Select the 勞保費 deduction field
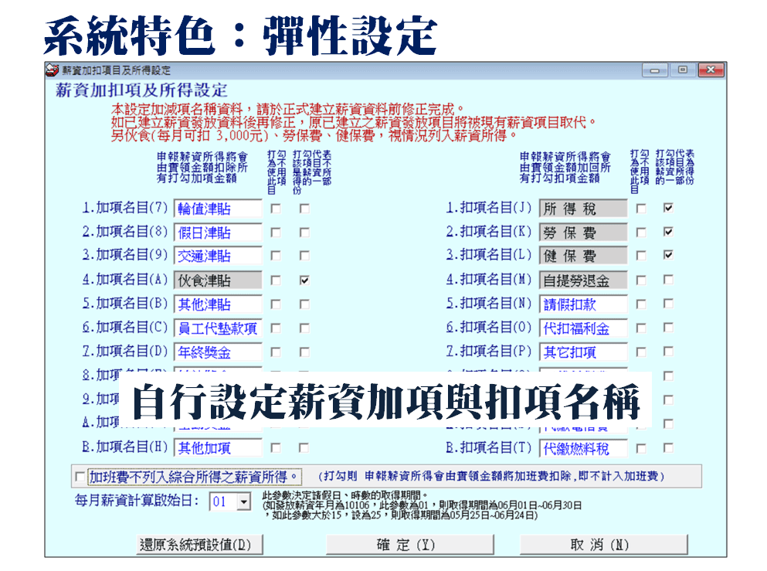Viewport: 767px width, 571px height. (x=583, y=233)
